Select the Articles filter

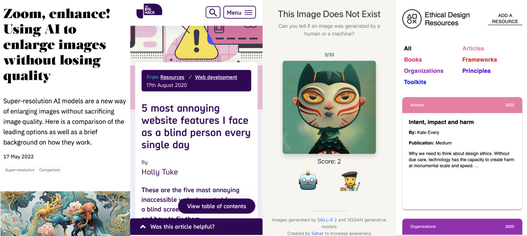click(473, 49)
